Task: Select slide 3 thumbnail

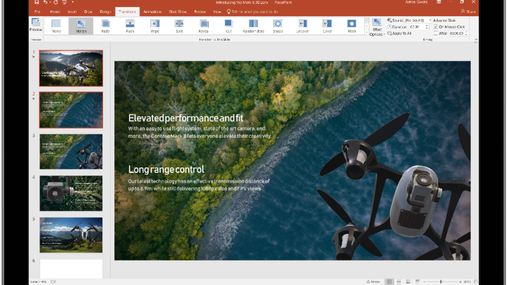Action: tap(71, 152)
